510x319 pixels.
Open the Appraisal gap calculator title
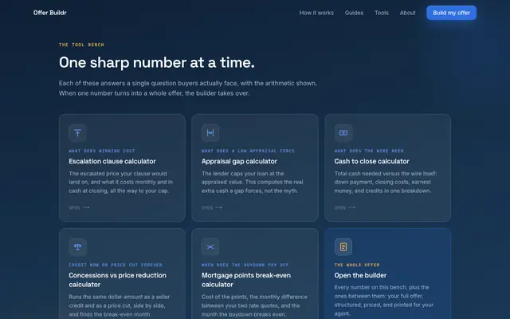[239, 161]
